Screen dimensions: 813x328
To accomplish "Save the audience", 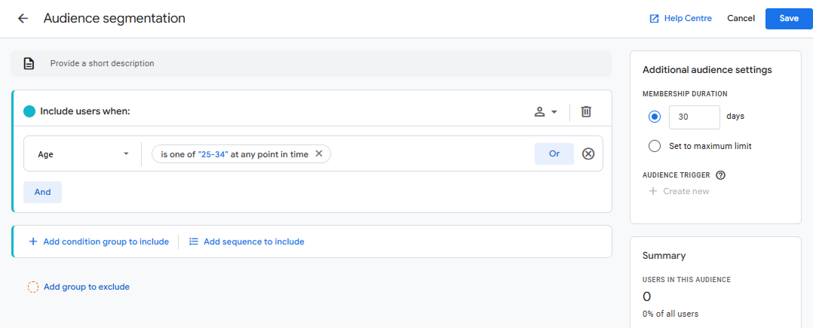I will (x=789, y=19).
